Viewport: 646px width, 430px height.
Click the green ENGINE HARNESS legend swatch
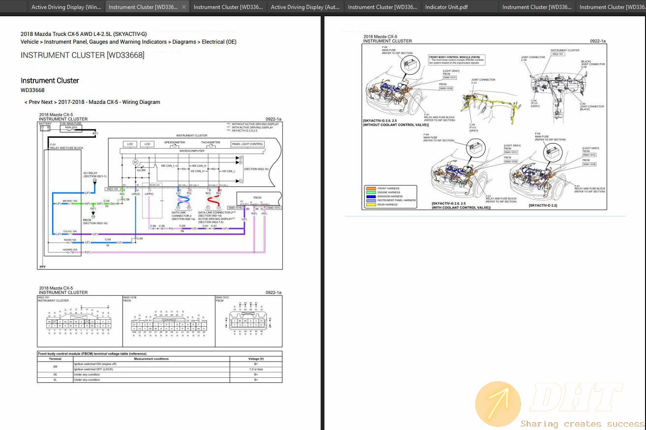click(370, 192)
